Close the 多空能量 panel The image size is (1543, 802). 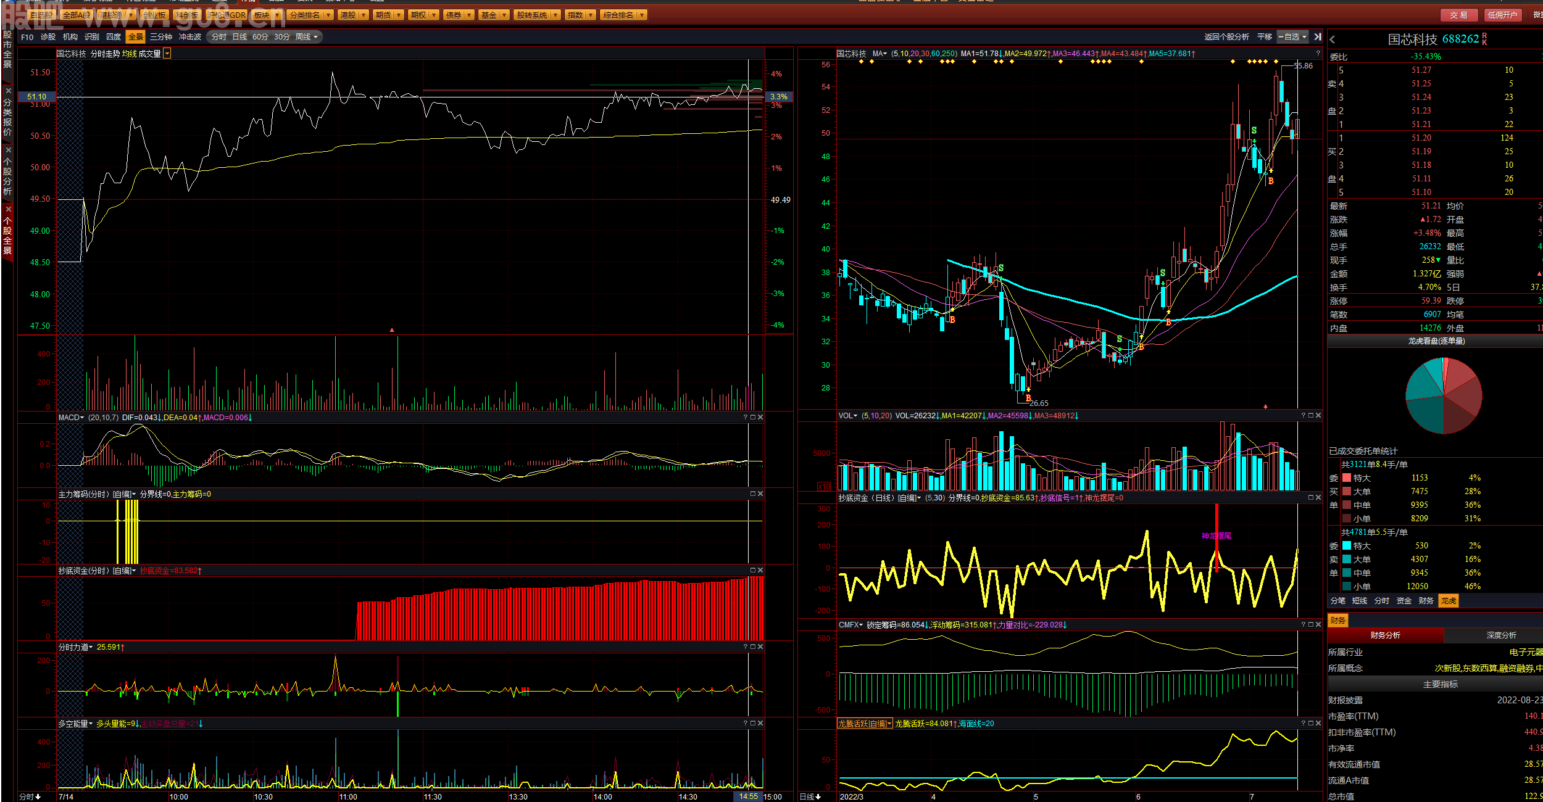coord(760,724)
